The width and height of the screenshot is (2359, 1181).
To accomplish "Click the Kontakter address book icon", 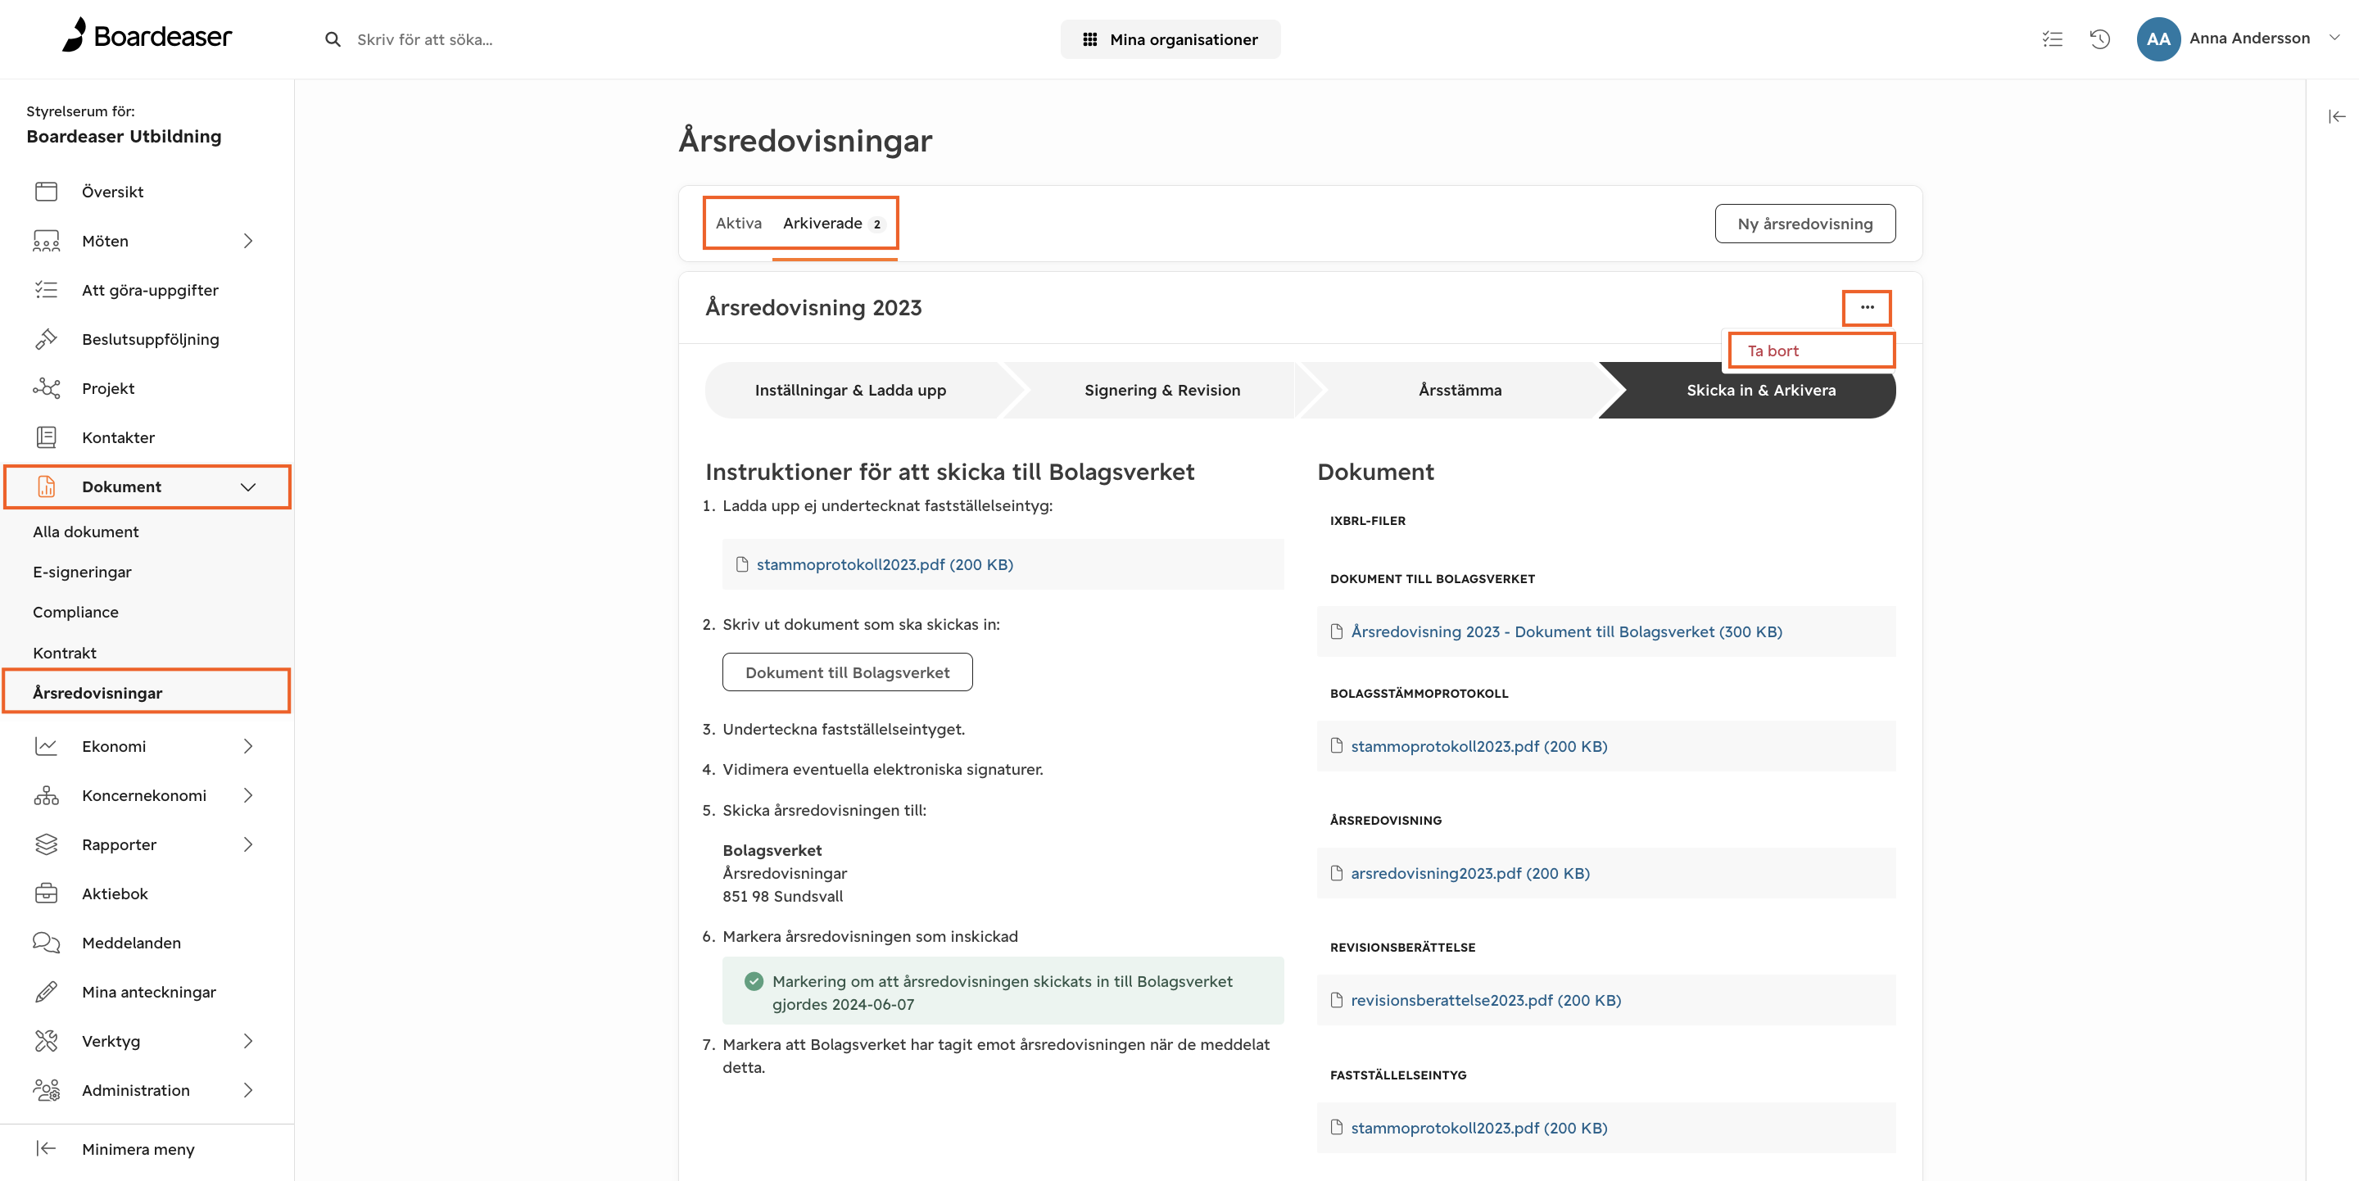I will (46, 437).
